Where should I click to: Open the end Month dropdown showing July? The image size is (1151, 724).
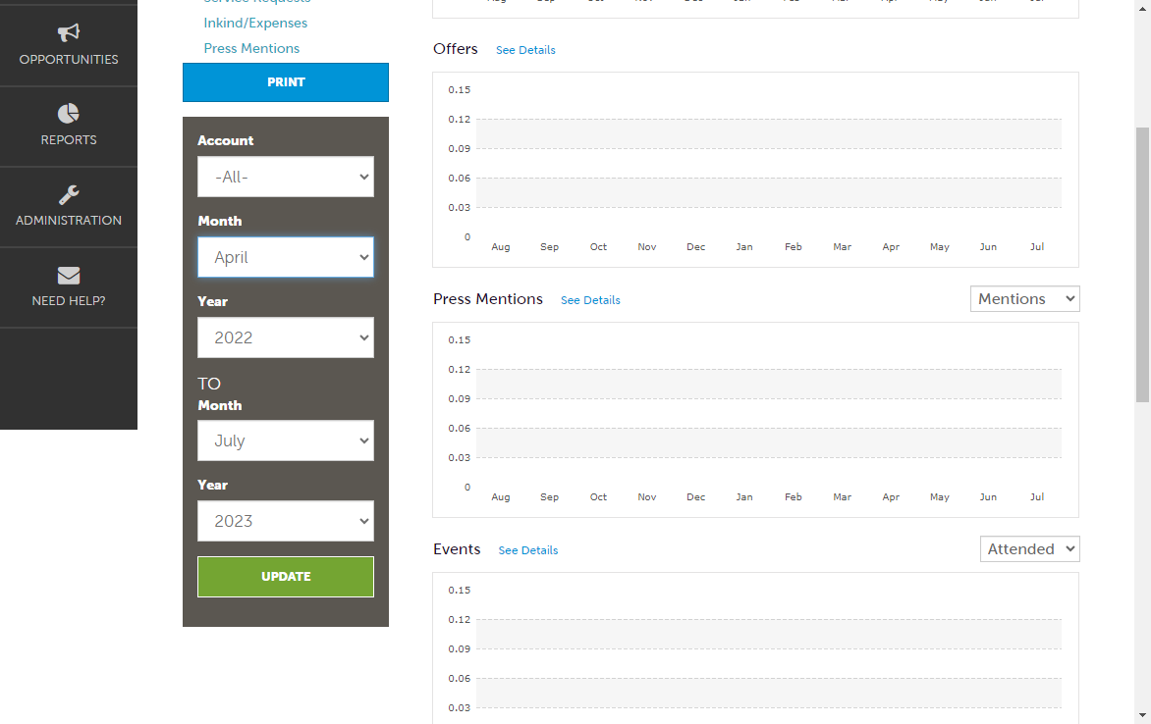coord(286,440)
